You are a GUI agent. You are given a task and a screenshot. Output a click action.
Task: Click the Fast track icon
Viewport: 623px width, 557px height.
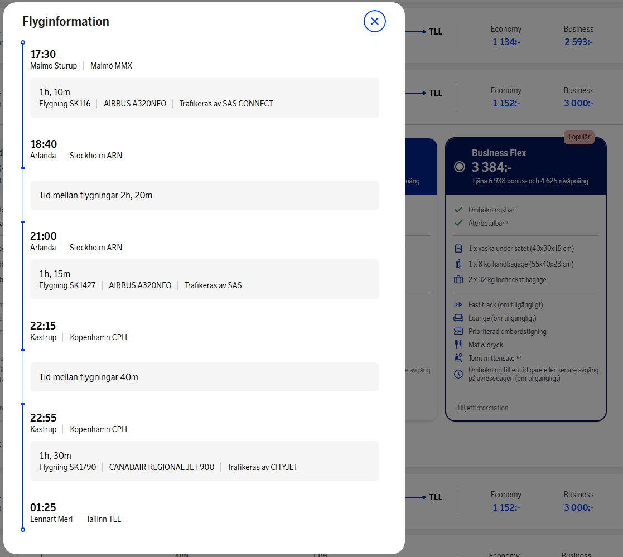458,305
